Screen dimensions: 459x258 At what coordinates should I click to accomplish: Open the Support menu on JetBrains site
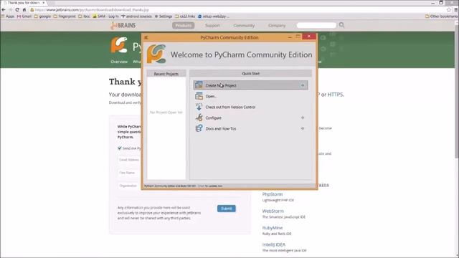(212, 26)
